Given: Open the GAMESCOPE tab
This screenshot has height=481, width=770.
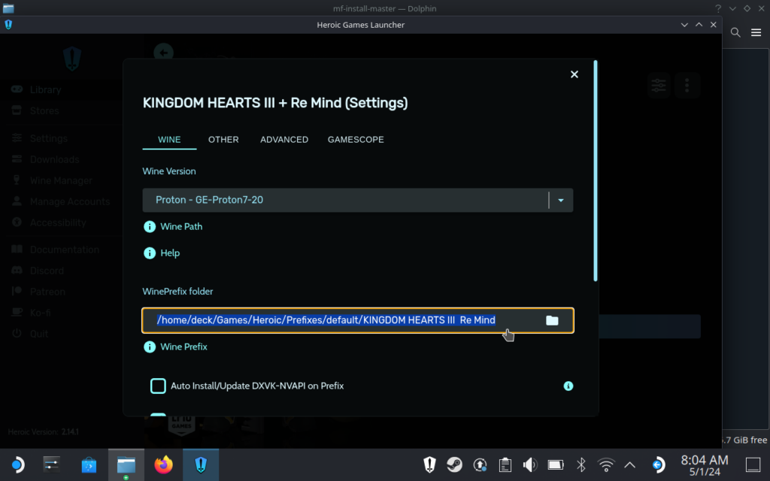Looking at the screenshot, I should tap(356, 139).
